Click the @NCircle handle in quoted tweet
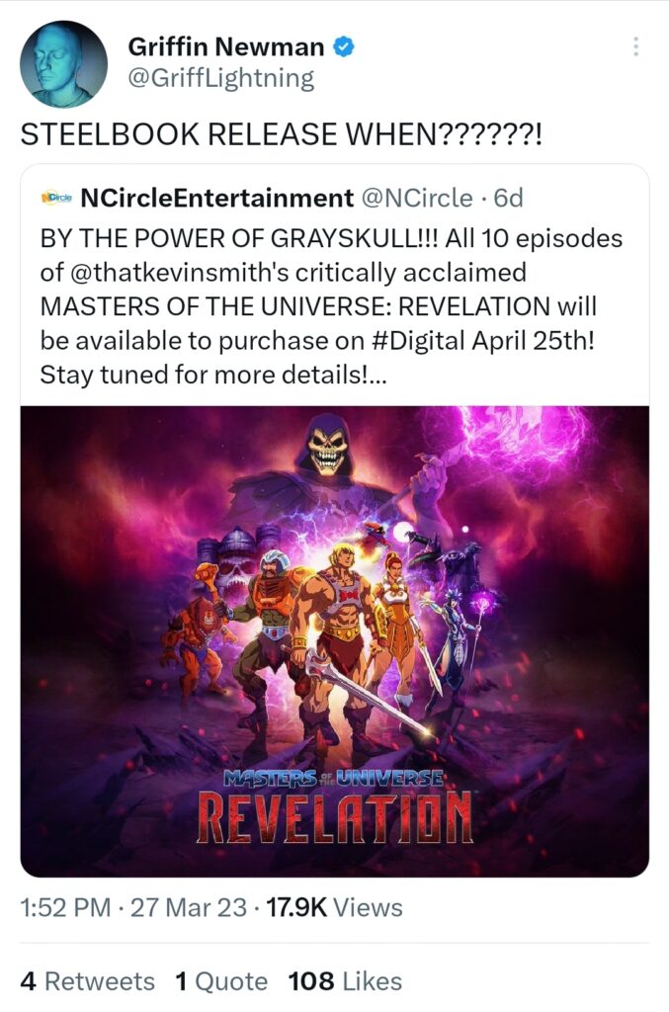669x1012 pixels. (417, 198)
